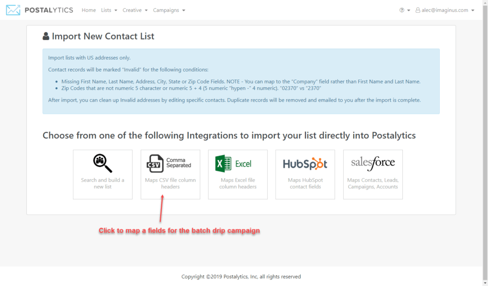488x286 pixels.
Task: Click 'Search and build a new list'
Action: point(102,184)
